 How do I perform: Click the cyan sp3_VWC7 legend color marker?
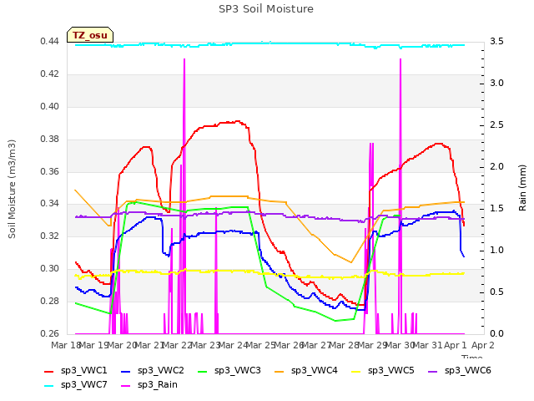[49, 386]
